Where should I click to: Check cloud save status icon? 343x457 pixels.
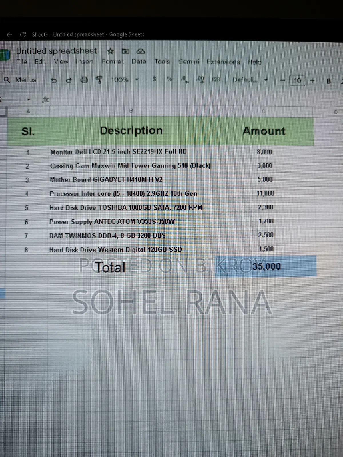point(141,51)
